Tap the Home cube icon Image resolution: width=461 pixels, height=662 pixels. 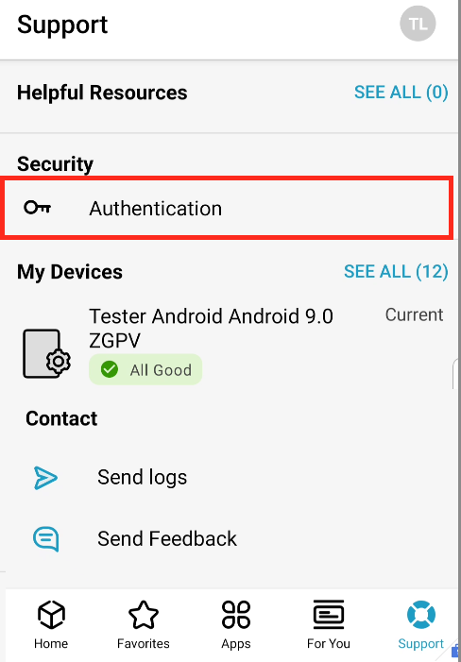tap(51, 614)
